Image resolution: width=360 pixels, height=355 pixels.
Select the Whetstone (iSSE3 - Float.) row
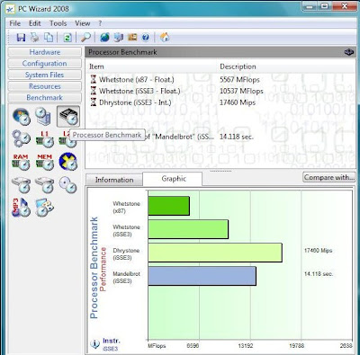click(x=220, y=91)
